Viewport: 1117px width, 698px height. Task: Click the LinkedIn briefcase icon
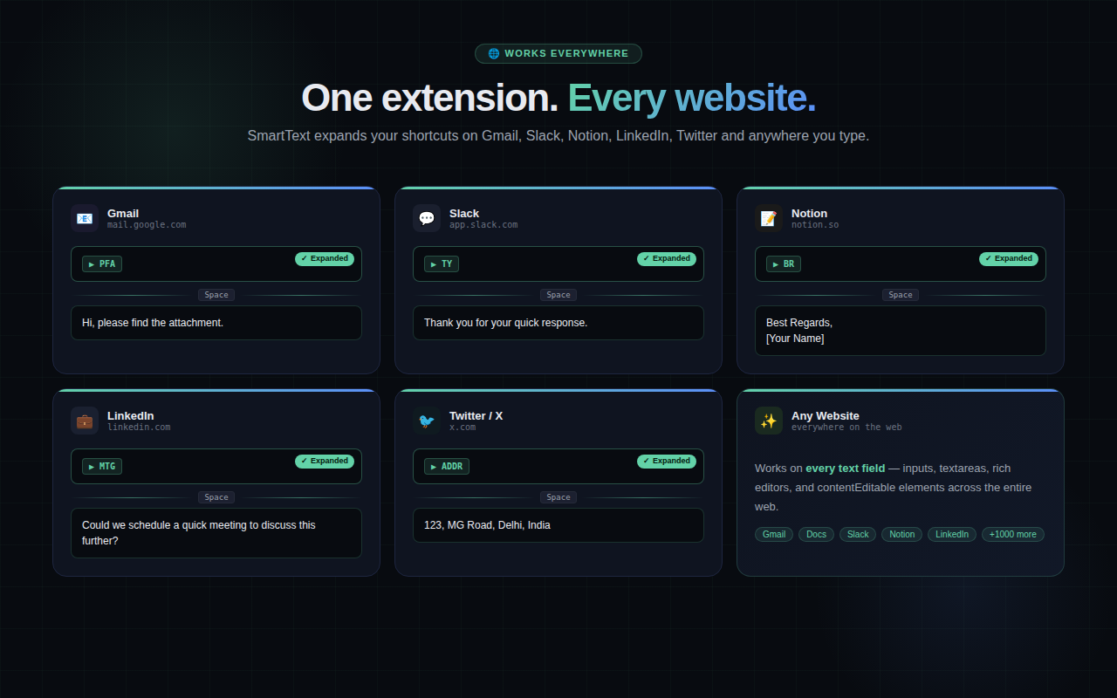pos(85,421)
